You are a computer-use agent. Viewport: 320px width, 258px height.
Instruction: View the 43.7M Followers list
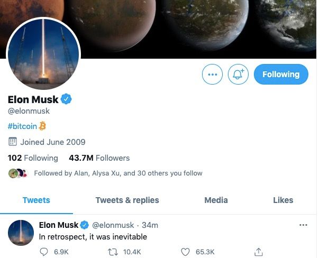click(99, 158)
